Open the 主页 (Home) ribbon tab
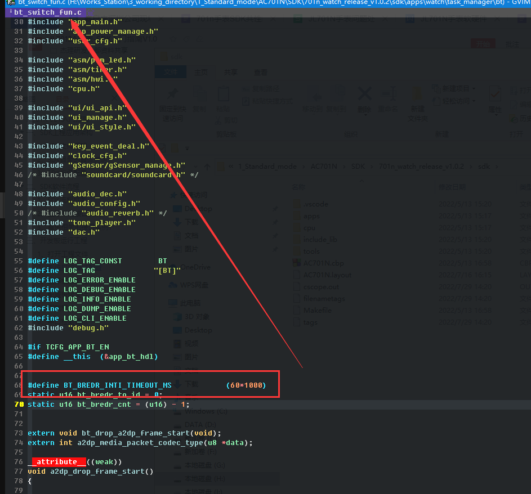The width and height of the screenshot is (531, 494). pyautogui.click(x=201, y=72)
